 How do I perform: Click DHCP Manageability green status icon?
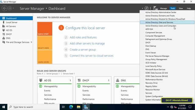point(79,86)
